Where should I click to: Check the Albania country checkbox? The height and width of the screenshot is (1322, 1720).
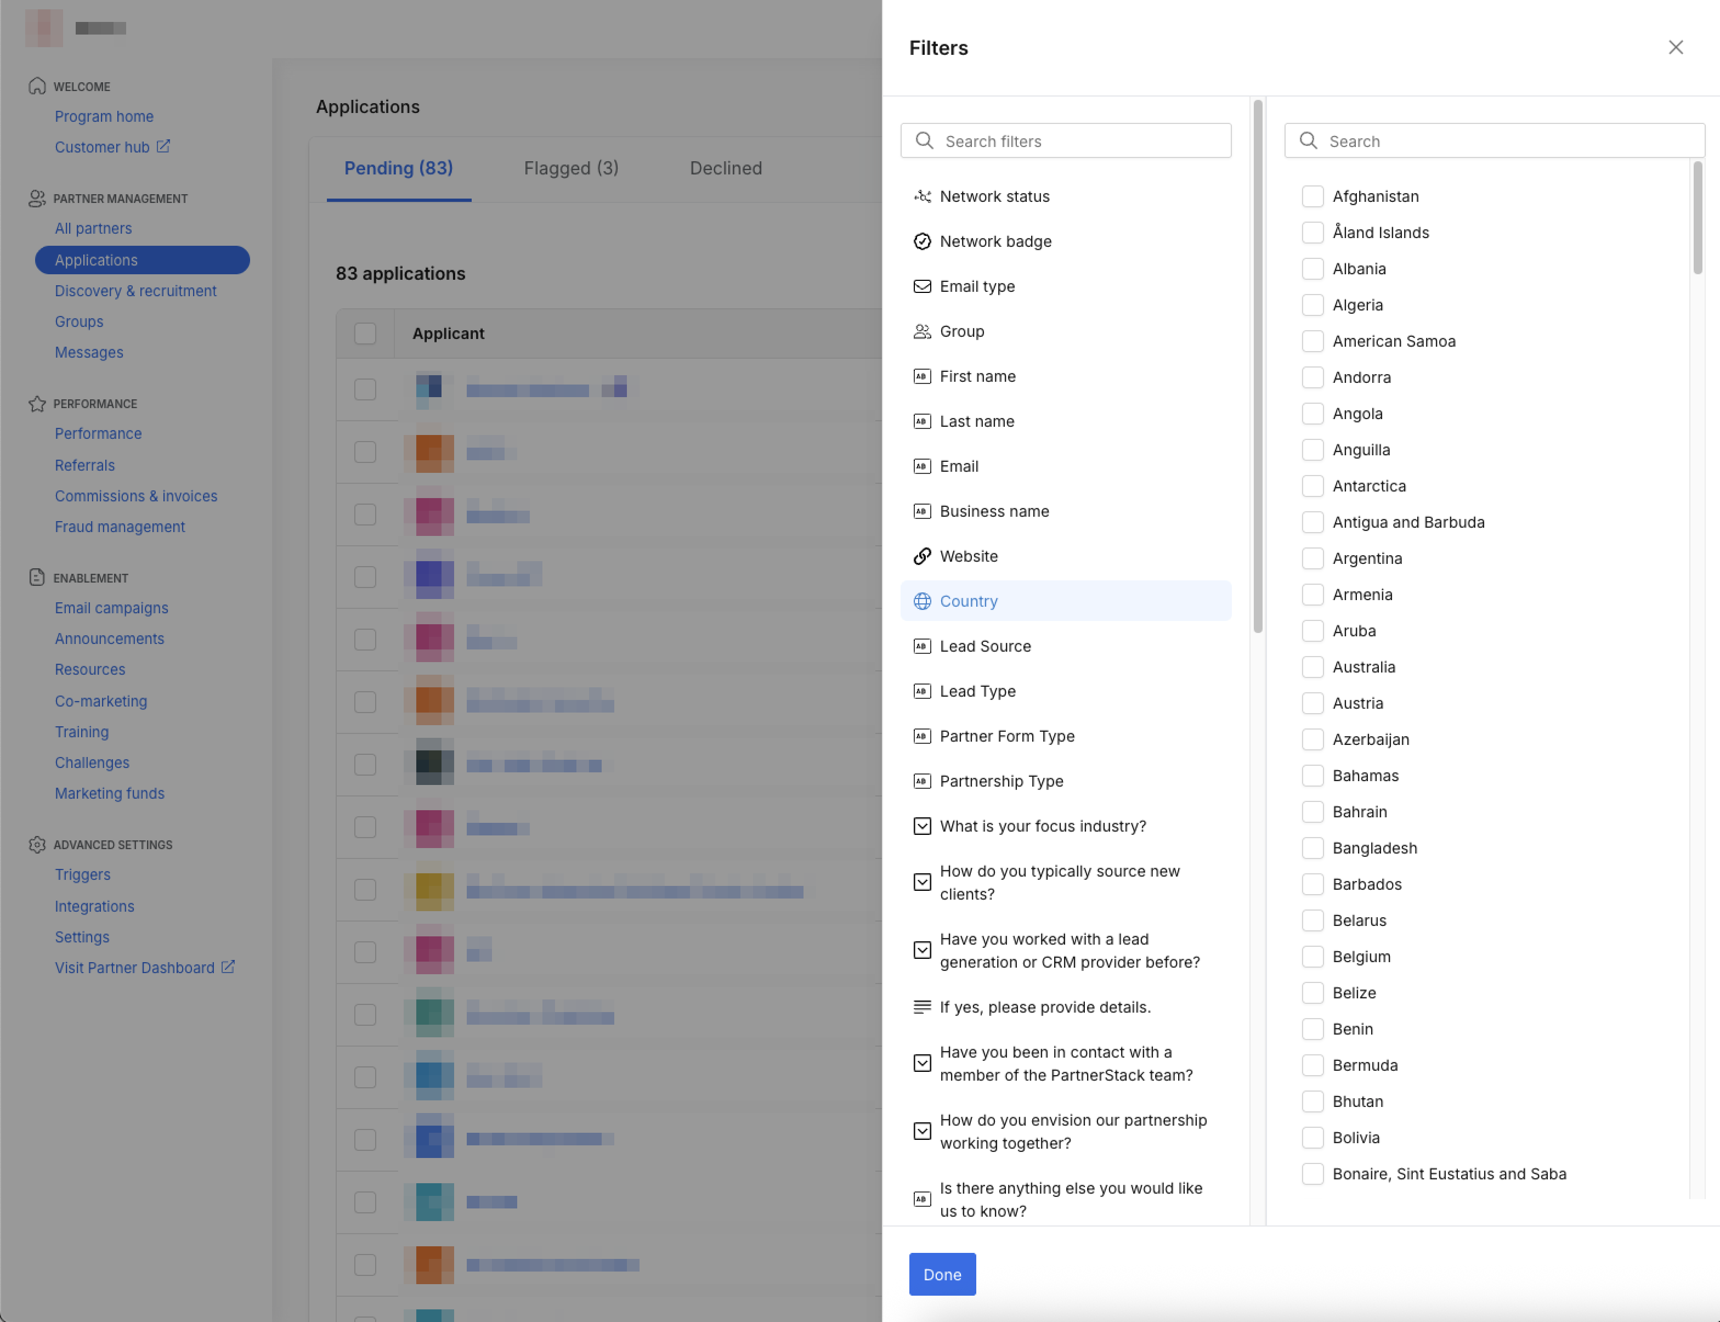pos(1312,268)
